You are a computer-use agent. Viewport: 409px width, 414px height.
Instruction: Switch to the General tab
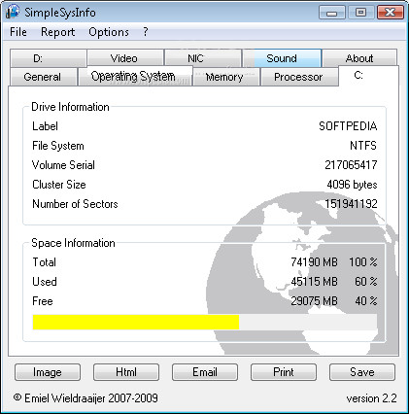pos(44,77)
